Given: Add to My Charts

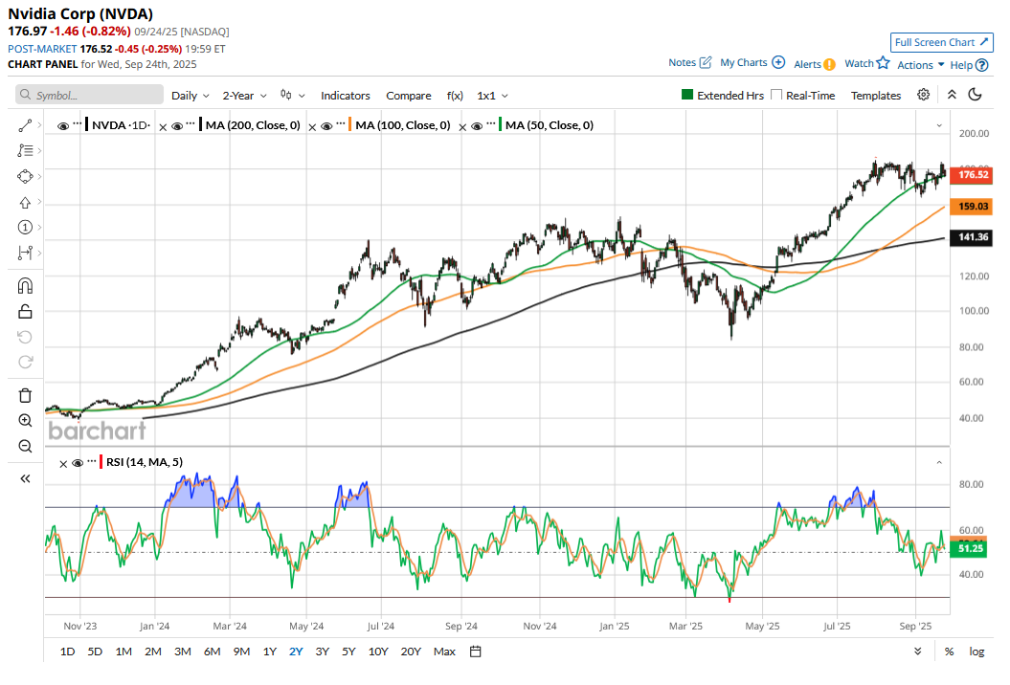Looking at the screenshot, I should coord(752,62).
